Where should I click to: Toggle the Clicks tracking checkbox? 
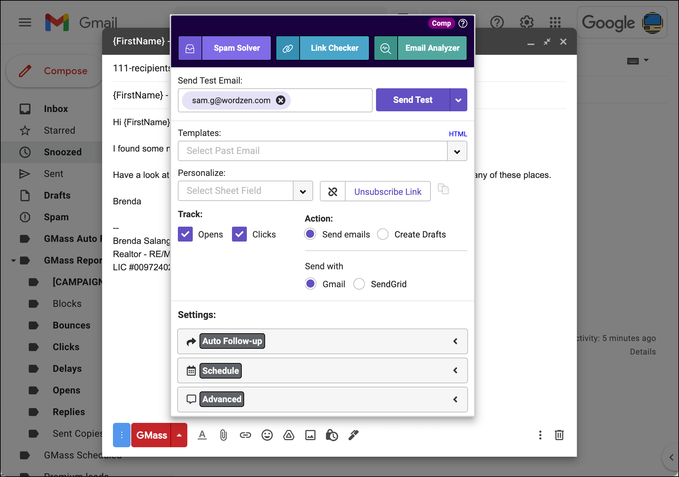click(239, 234)
